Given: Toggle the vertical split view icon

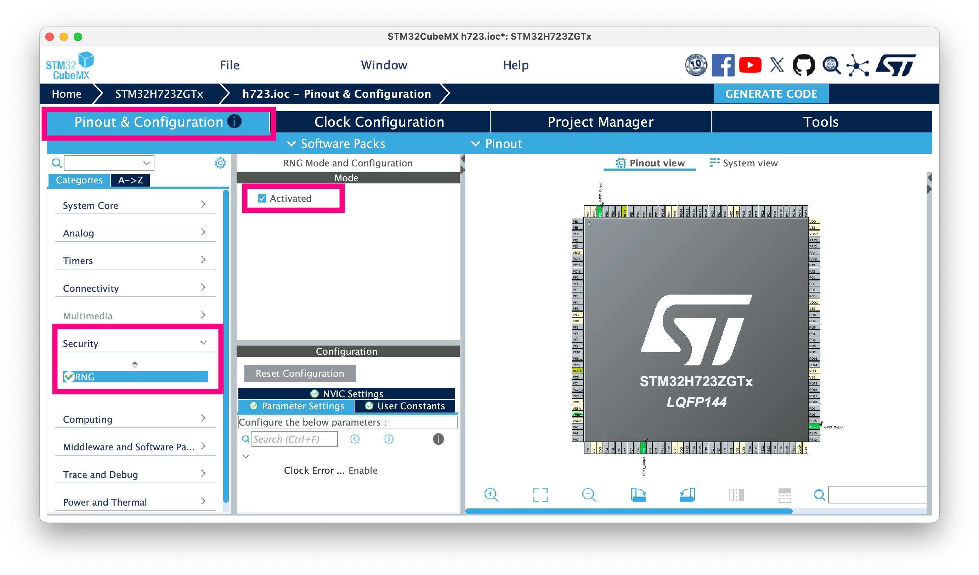Looking at the screenshot, I should (736, 495).
